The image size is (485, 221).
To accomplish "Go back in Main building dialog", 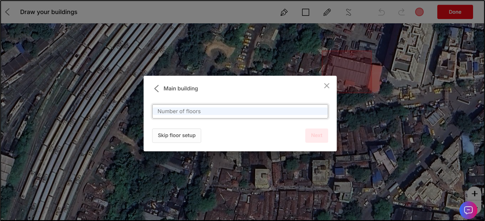I will (156, 89).
